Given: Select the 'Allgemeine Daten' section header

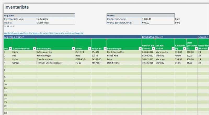Looking at the screenshot, I should click(73, 37).
